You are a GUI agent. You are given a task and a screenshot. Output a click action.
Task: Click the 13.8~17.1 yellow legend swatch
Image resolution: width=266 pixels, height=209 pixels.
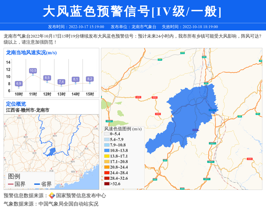pos(106,156)
